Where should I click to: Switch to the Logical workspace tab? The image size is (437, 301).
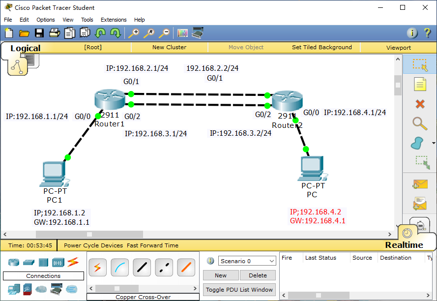[x=25, y=49]
